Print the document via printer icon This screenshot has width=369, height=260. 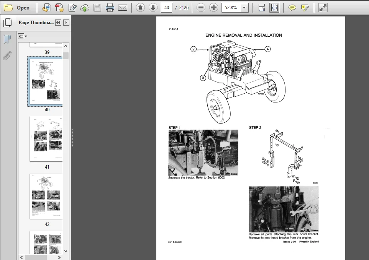[110, 8]
